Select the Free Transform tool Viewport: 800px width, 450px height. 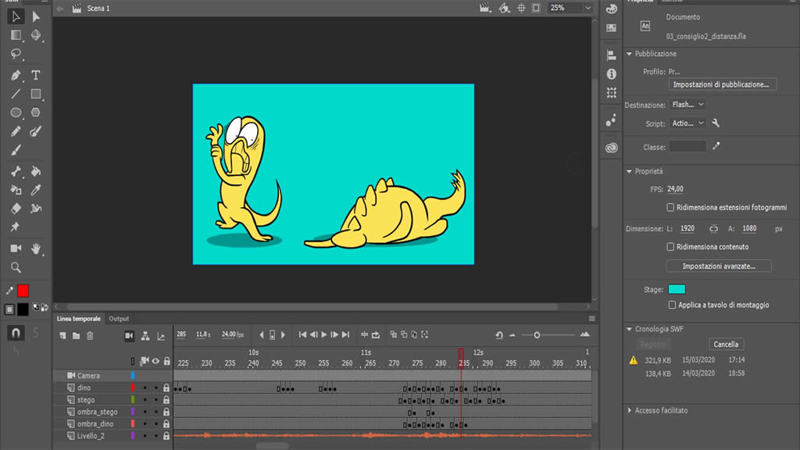(x=16, y=35)
